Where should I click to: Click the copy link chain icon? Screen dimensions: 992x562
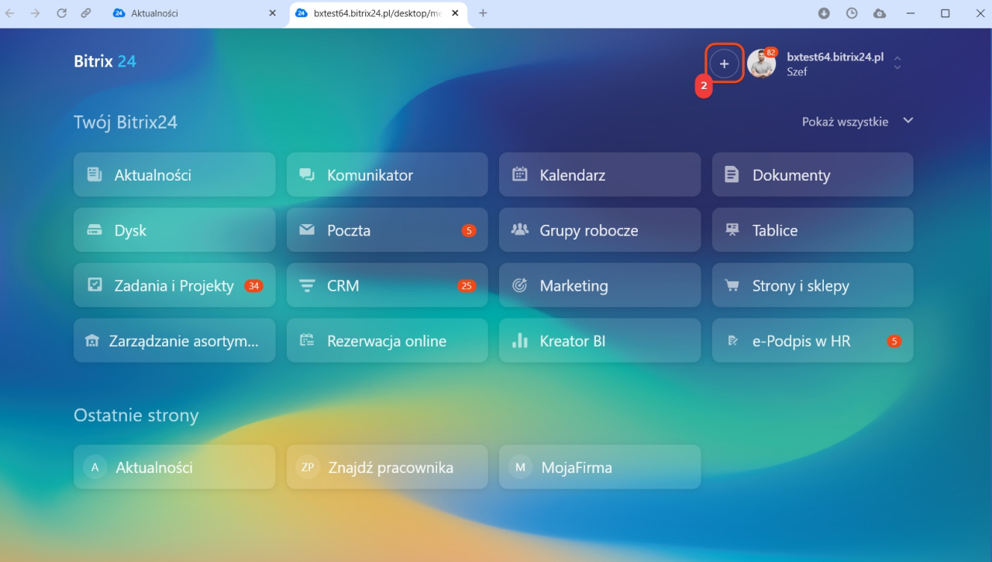(86, 13)
